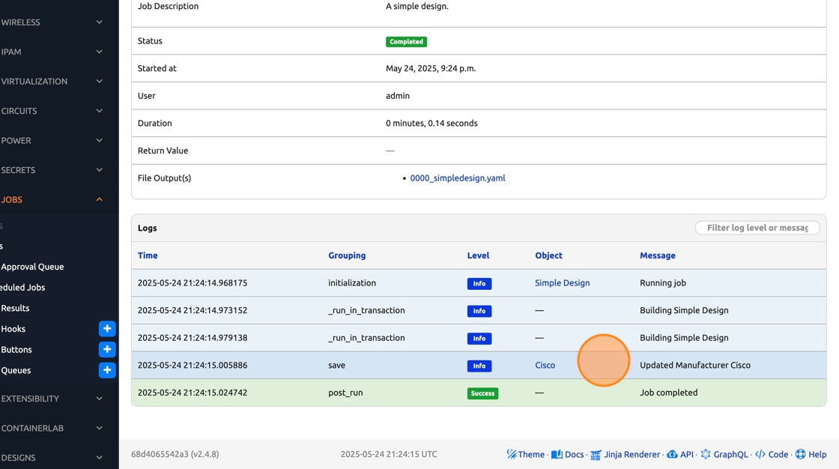Click the plus icon next to Queues
Screen dimensions: 839x469
107,370
